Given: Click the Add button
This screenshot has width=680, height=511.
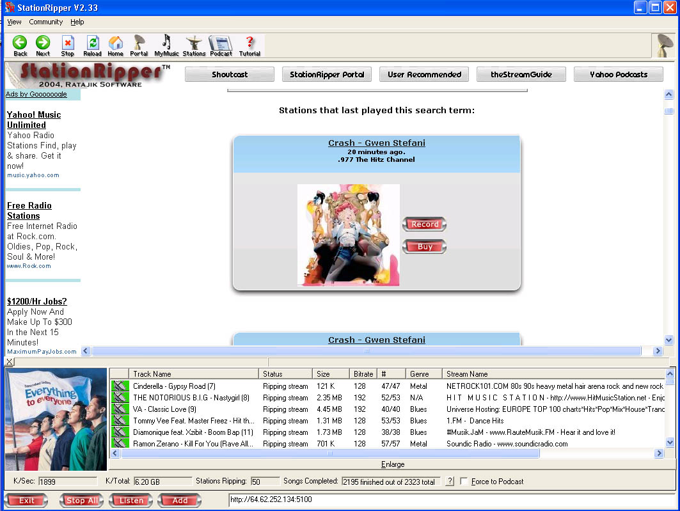Looking at the screenshot, I should 180,501.
